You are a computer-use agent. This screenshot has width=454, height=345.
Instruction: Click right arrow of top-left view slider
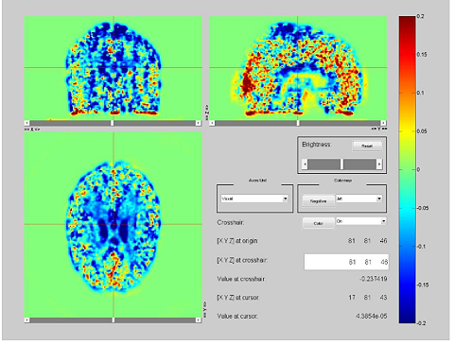tap(198, 123)
